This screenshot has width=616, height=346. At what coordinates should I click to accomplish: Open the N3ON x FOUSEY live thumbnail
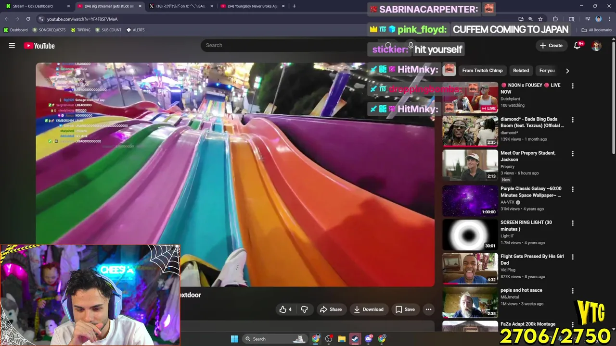[x=470, y=98]
